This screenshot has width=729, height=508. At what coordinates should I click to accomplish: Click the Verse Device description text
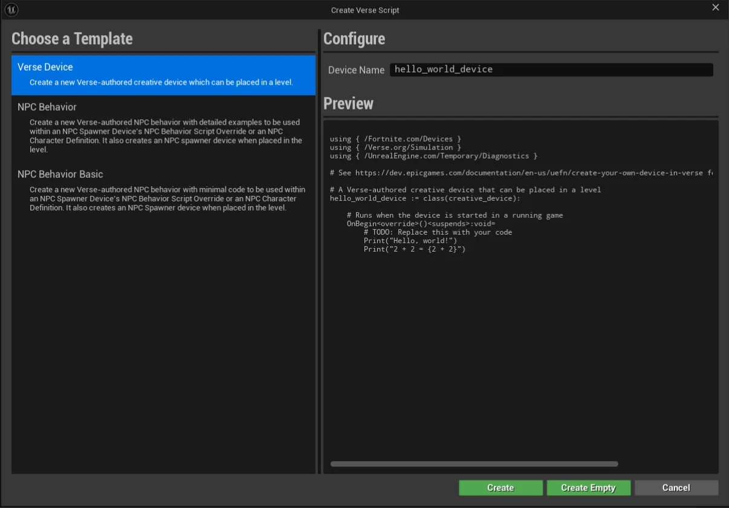(x=161, y=82)
